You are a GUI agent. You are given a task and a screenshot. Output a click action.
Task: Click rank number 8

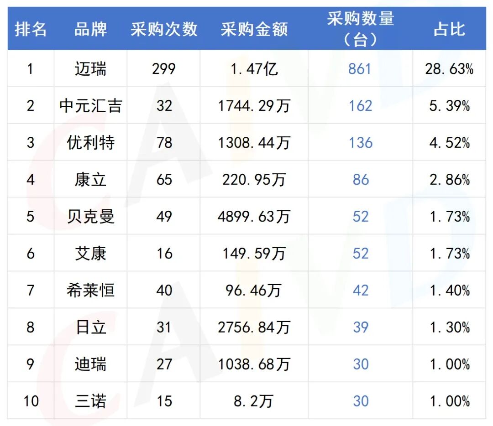tap(31, 327)
